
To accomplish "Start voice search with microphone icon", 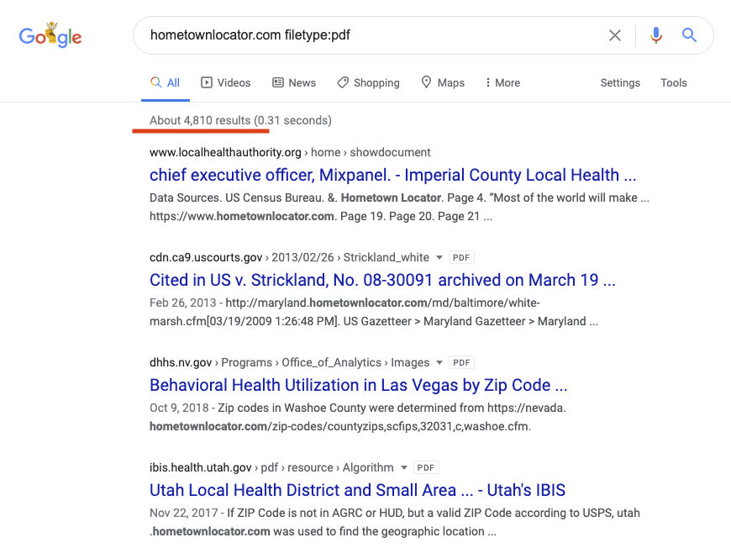I will [656, 35].
